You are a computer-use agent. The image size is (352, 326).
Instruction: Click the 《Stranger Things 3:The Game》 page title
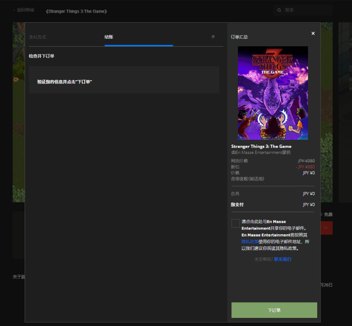tap(77, 11)
